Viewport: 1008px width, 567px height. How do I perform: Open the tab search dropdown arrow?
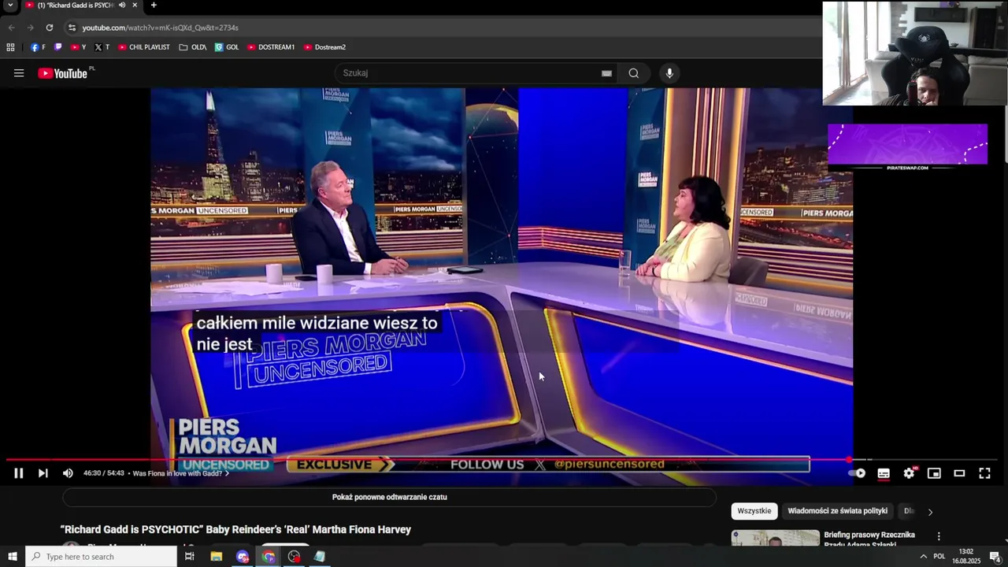pos(10,6)
